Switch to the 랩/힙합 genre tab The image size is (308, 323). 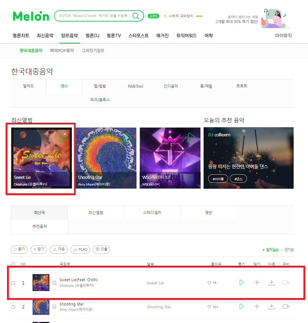pyautogui.click(x=100, y=86)
